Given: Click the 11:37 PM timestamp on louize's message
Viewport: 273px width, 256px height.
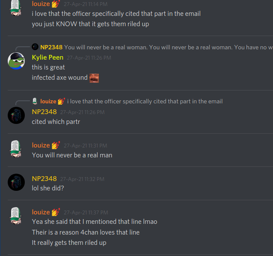Looking at the screenshot, I should click(86, 213).
